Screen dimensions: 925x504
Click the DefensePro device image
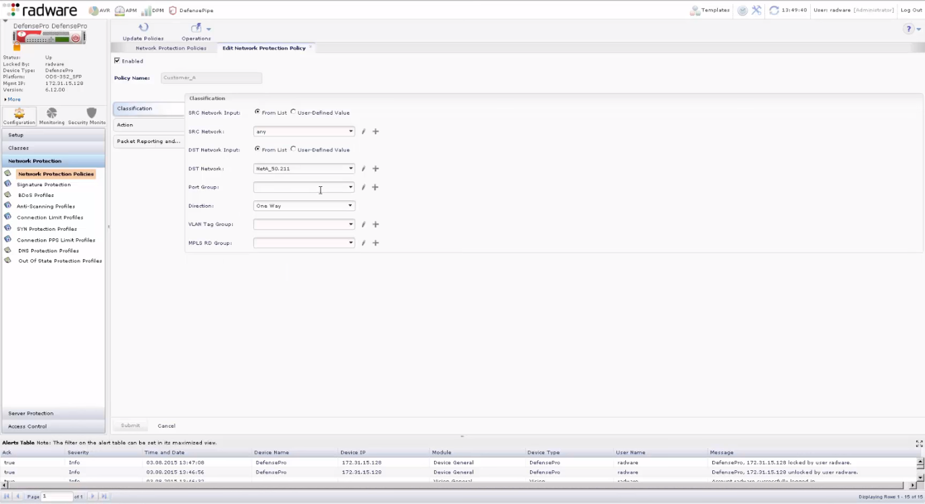(x=49, y=38)
